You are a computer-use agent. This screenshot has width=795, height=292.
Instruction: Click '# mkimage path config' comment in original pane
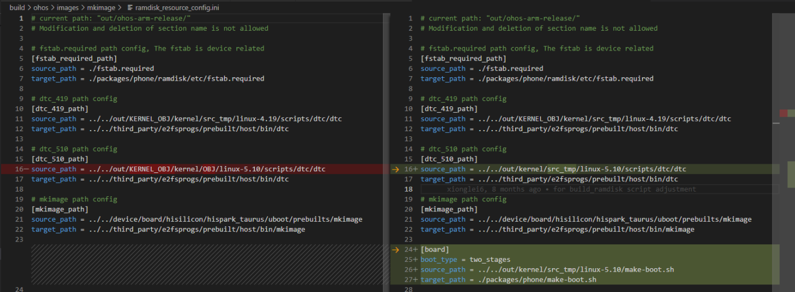pos(74,199)
